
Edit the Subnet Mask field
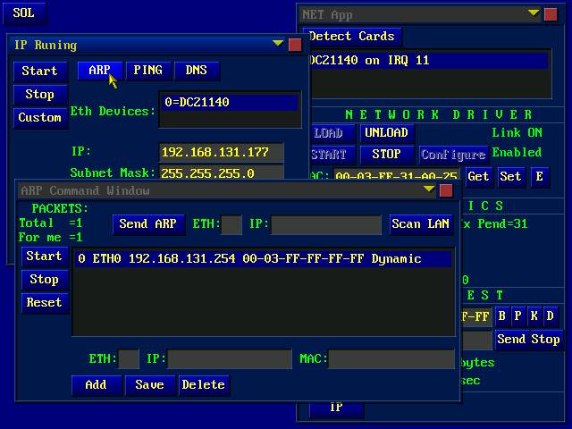click(x=221, y=172)
